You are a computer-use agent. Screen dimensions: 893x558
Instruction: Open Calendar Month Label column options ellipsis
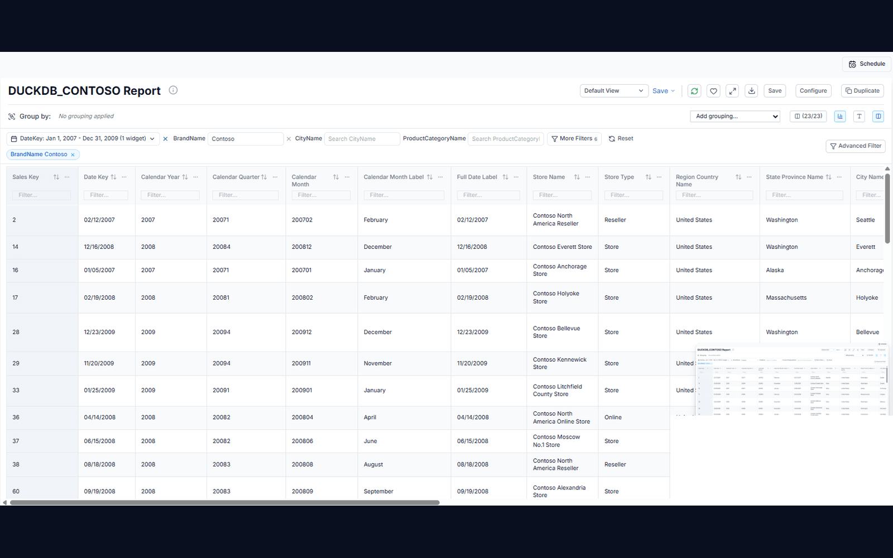pyautogui.click(x=440, y=177)
